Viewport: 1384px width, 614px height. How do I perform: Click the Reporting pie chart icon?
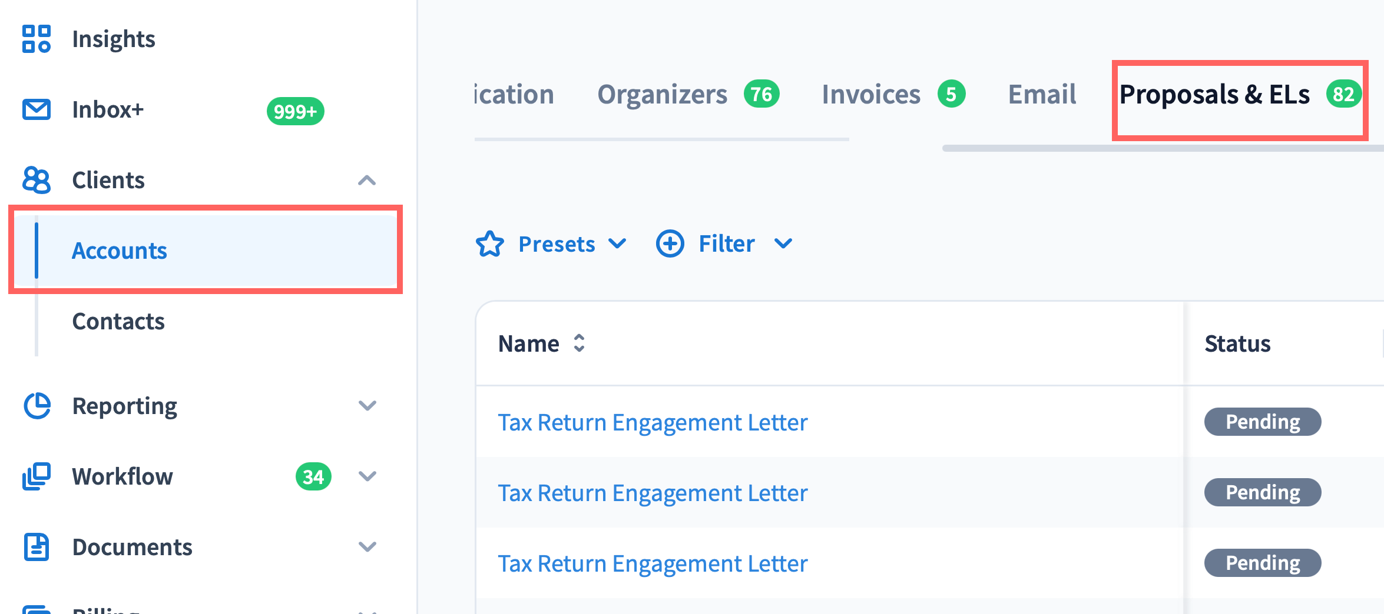[x=37, y=406]
